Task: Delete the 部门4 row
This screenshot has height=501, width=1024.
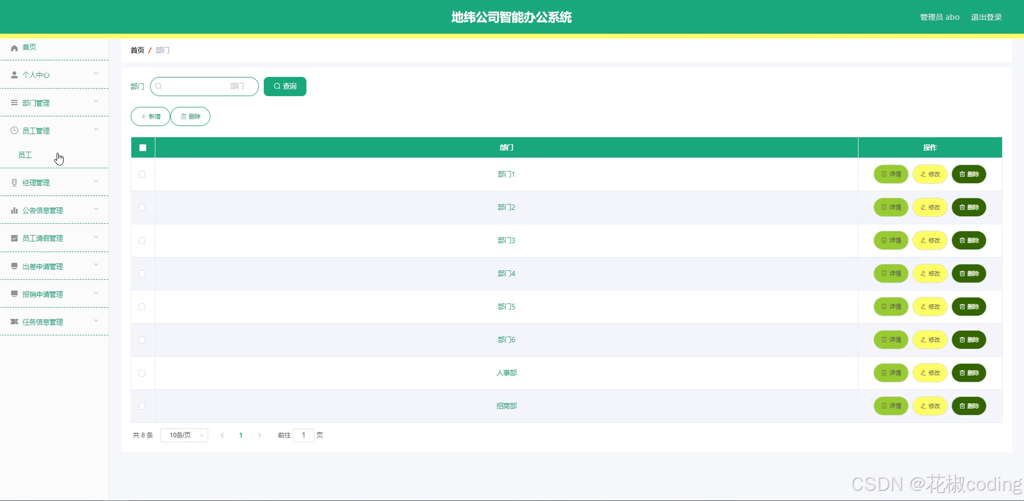Action: pyautogui.click(x=968, y=273)
